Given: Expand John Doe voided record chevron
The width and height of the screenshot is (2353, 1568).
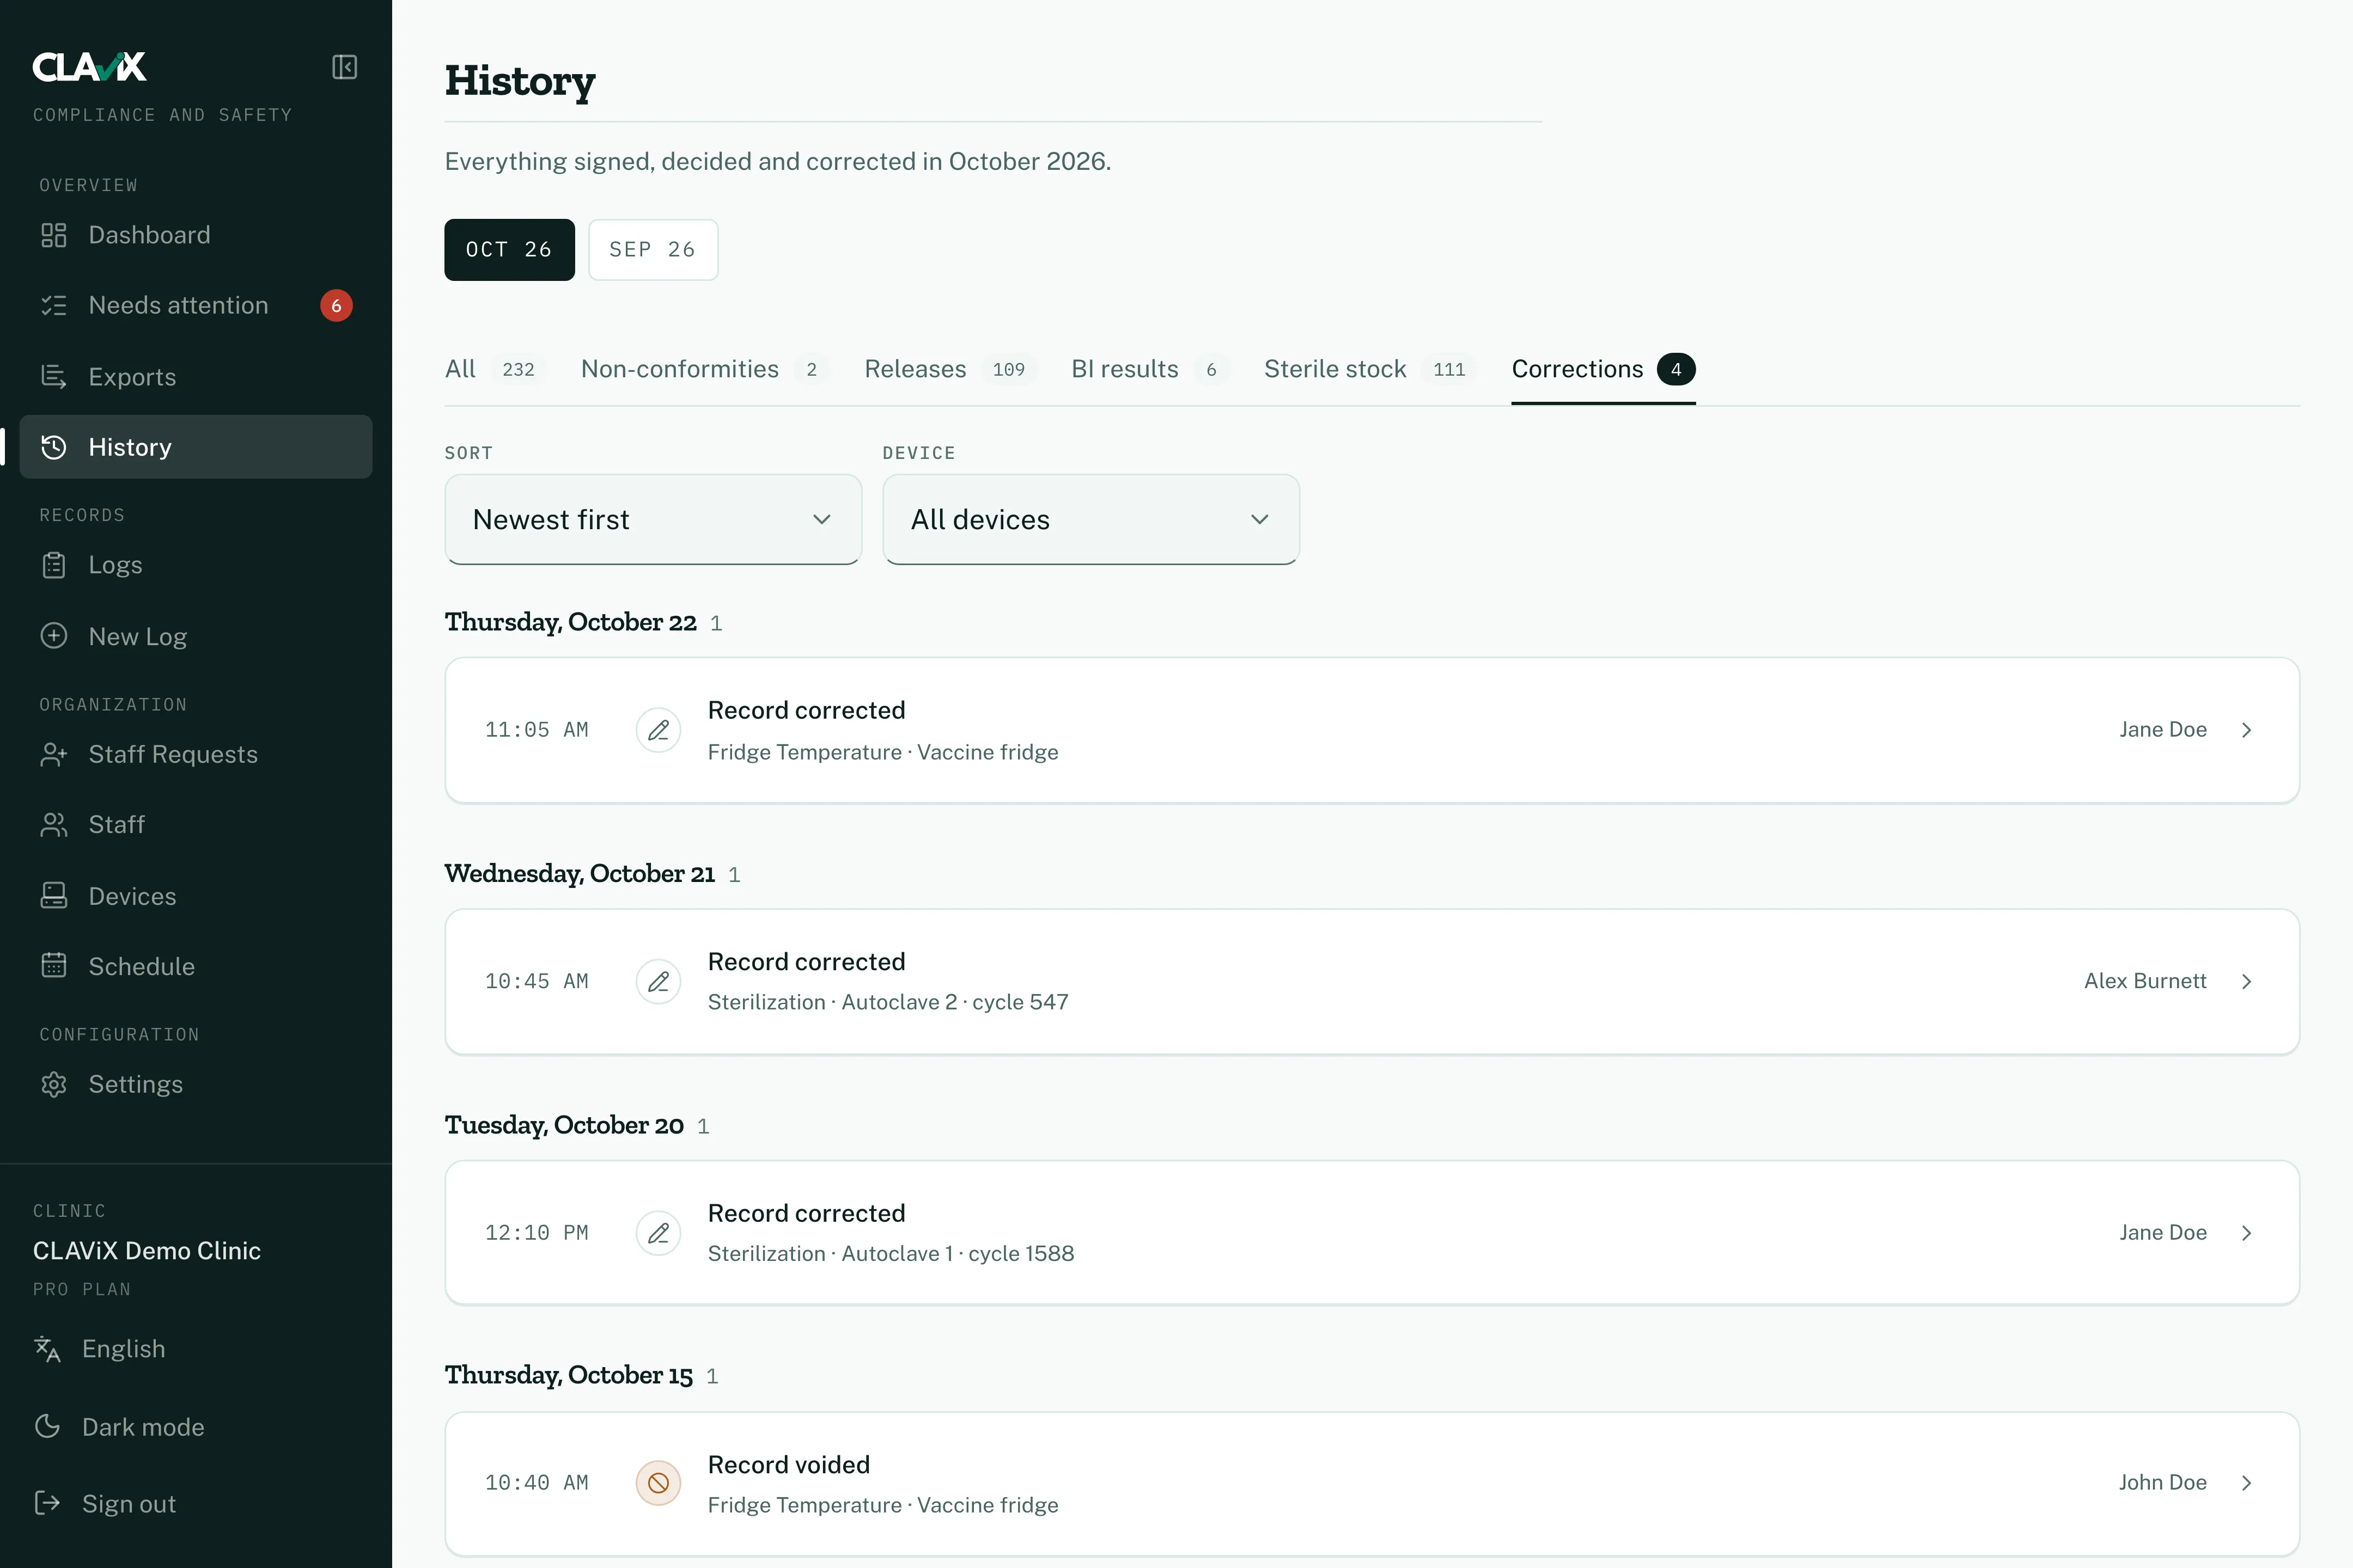Looking at the screenshot, I should (2247, 1483).
